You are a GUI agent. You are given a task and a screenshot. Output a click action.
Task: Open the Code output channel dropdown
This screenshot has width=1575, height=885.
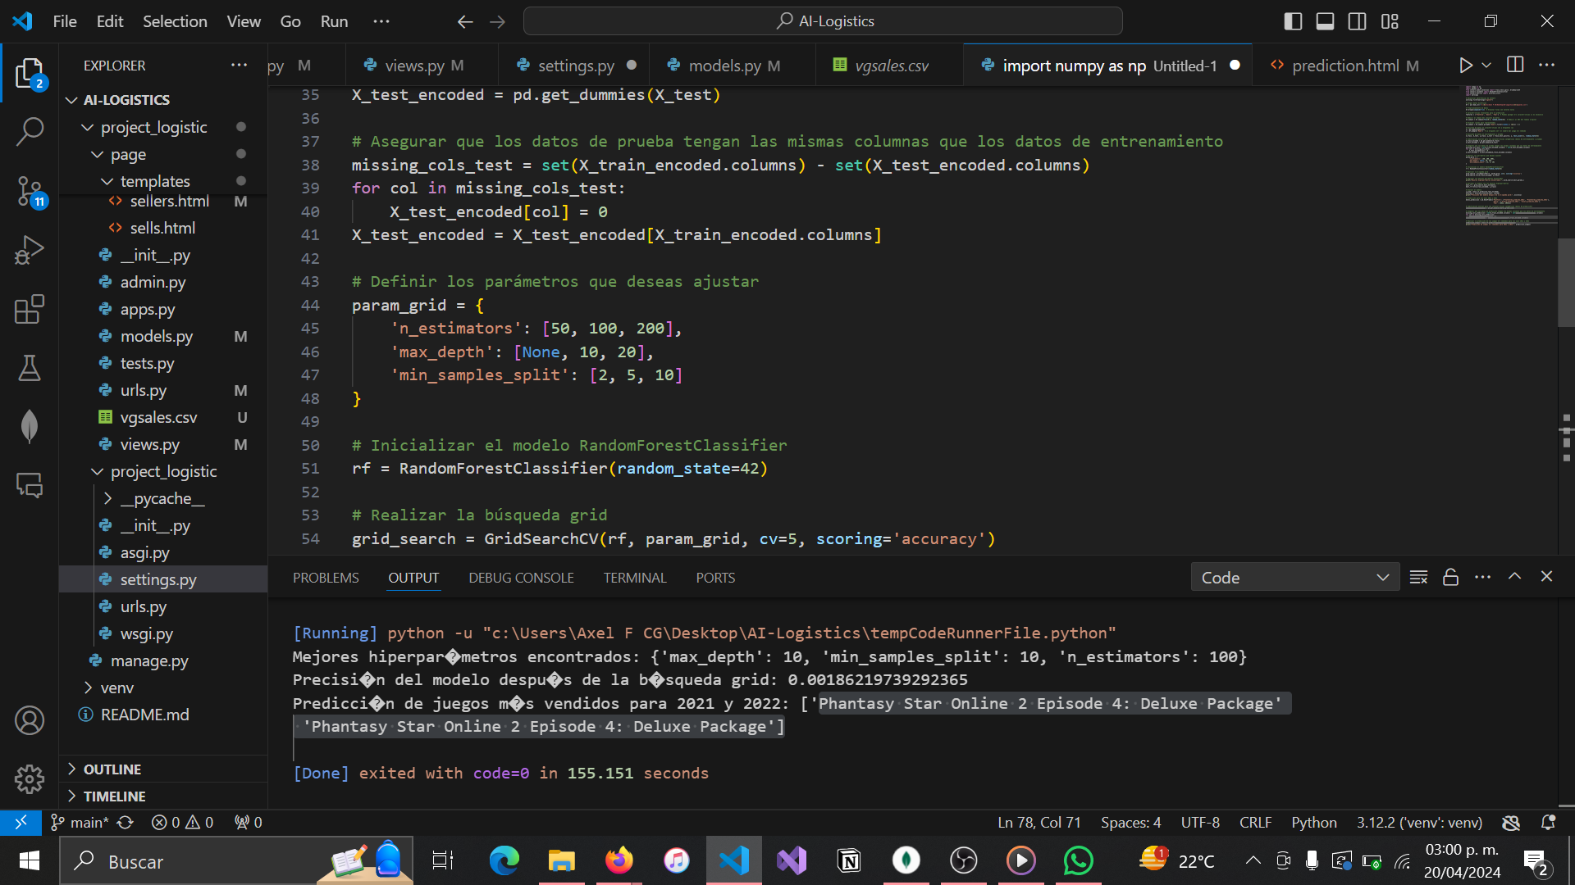tap(1294, 578)
